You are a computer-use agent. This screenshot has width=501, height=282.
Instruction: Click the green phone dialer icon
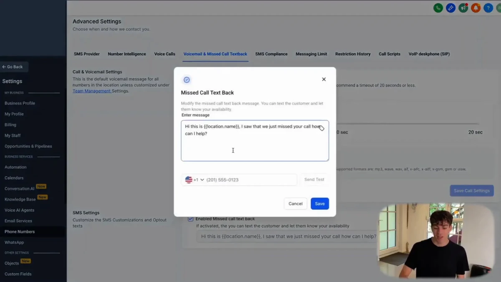click(x=438, y=8)
